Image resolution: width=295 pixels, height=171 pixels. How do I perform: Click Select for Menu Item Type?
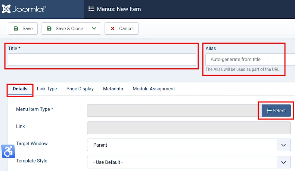(x=276, y=111)
